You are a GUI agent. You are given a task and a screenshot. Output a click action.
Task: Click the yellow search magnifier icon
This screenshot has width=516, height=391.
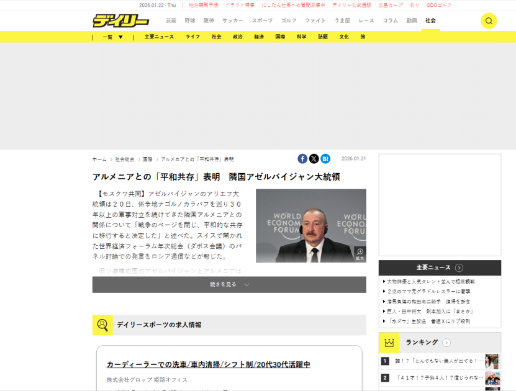pyautogui.click(x=489, y=20)
